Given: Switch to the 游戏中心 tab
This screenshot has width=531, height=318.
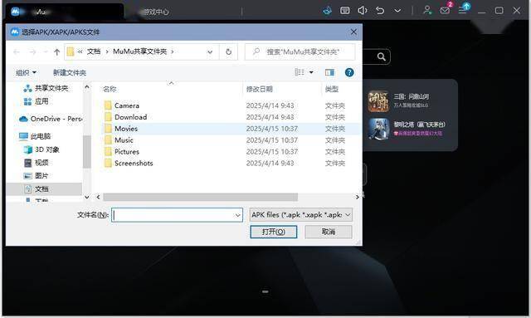Looking at the screenshot, I should [155, 12].
